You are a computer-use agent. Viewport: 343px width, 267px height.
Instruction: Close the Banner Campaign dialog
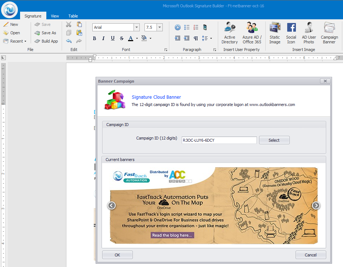click(x=325, y=81)
